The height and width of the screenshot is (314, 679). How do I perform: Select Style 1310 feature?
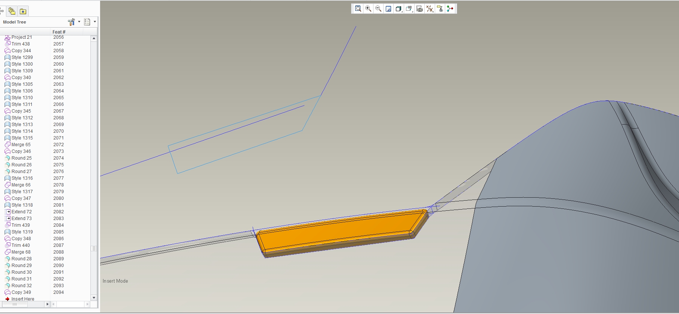22,98
